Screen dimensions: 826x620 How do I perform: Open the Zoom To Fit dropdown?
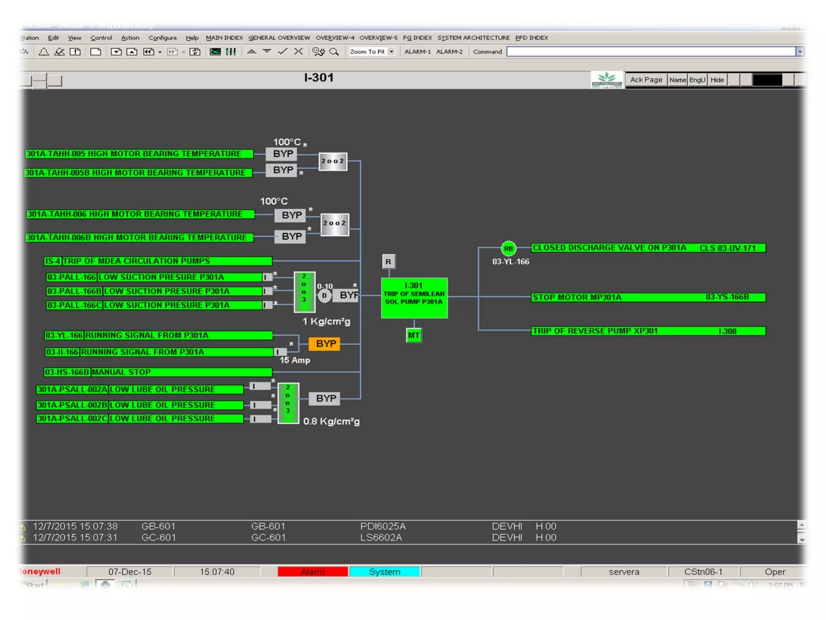(x=391, y=52)
